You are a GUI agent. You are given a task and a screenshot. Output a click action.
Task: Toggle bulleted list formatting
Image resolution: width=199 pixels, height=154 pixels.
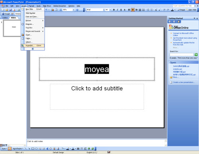152,10
